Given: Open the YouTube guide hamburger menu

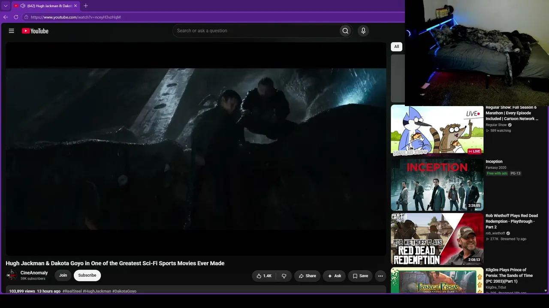Looking at the screenshot, I should [x=12, y=31].
